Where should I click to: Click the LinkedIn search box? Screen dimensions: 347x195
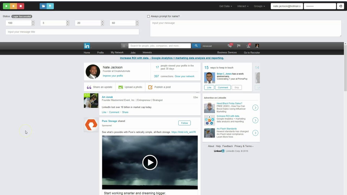(160, 46)
